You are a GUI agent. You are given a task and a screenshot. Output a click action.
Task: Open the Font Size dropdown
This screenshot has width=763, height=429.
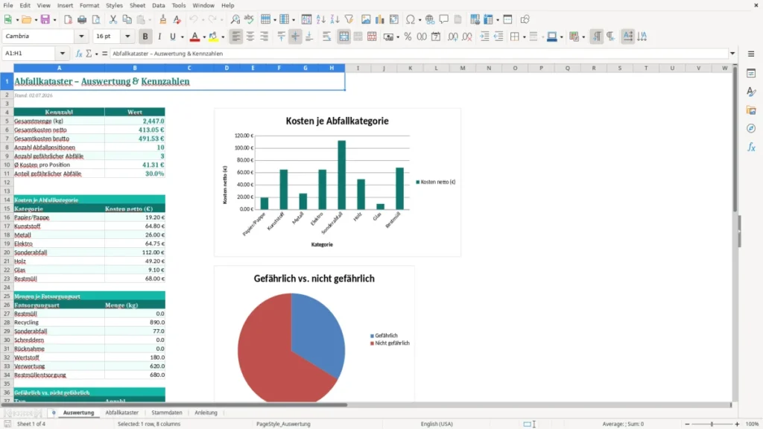pos(127,36)
